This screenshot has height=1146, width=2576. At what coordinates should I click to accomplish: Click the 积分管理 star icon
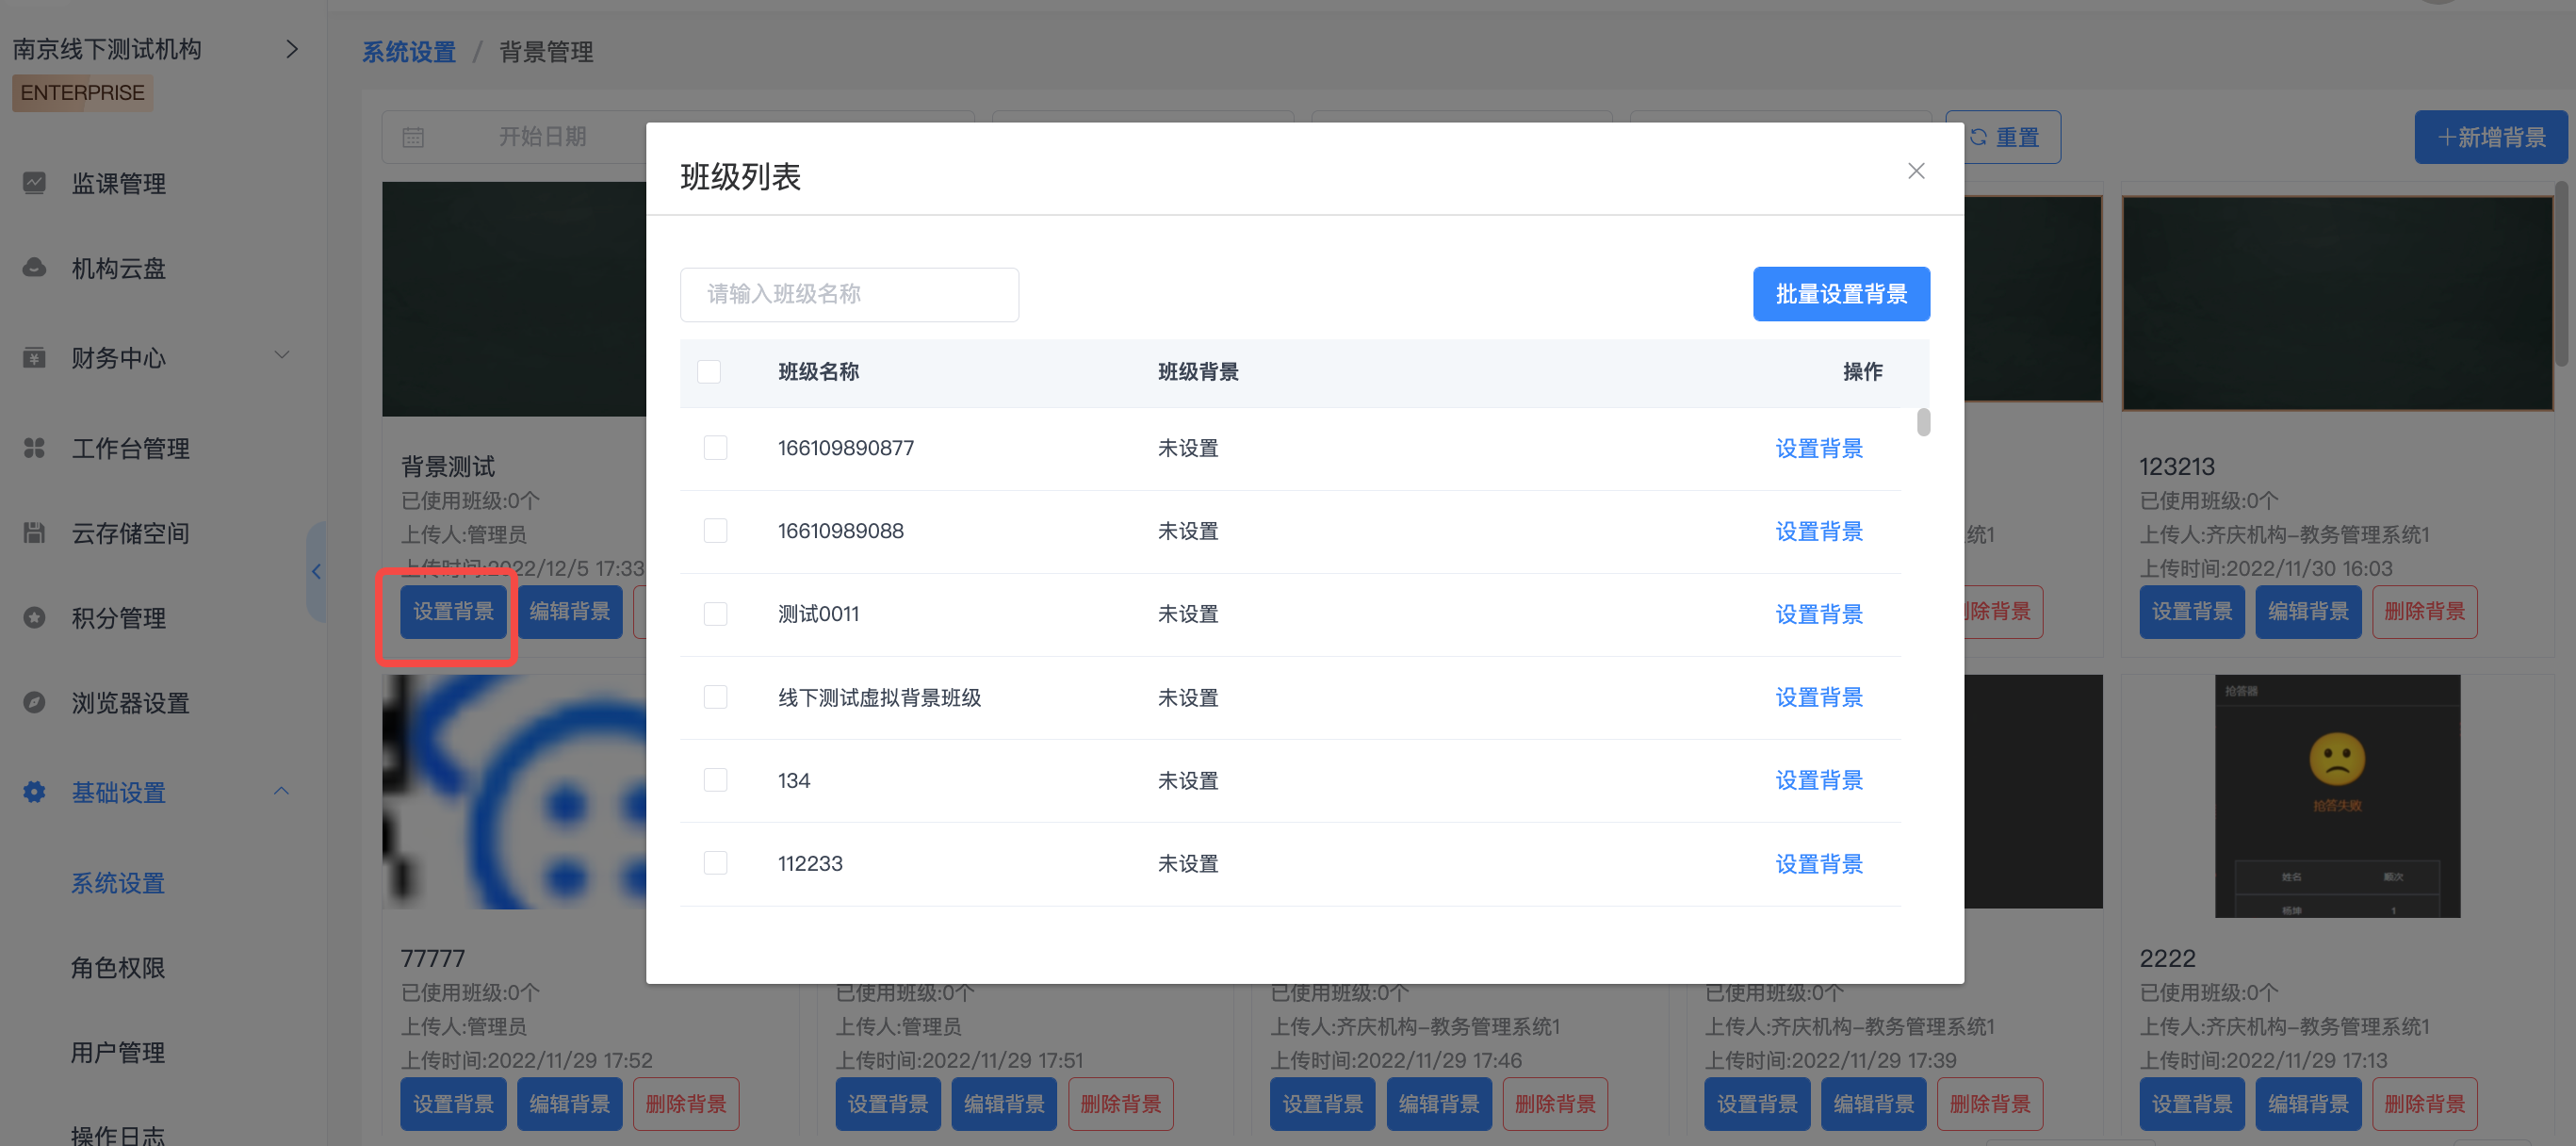[x=34, y=618]
